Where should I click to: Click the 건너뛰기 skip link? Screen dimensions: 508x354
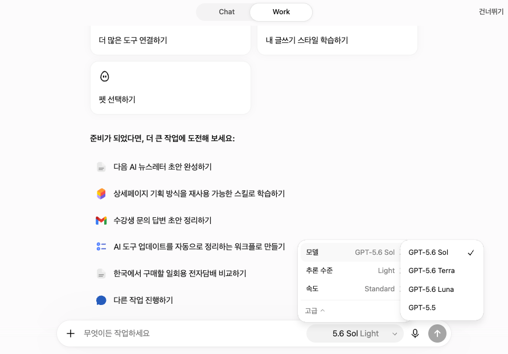point(491,11)
